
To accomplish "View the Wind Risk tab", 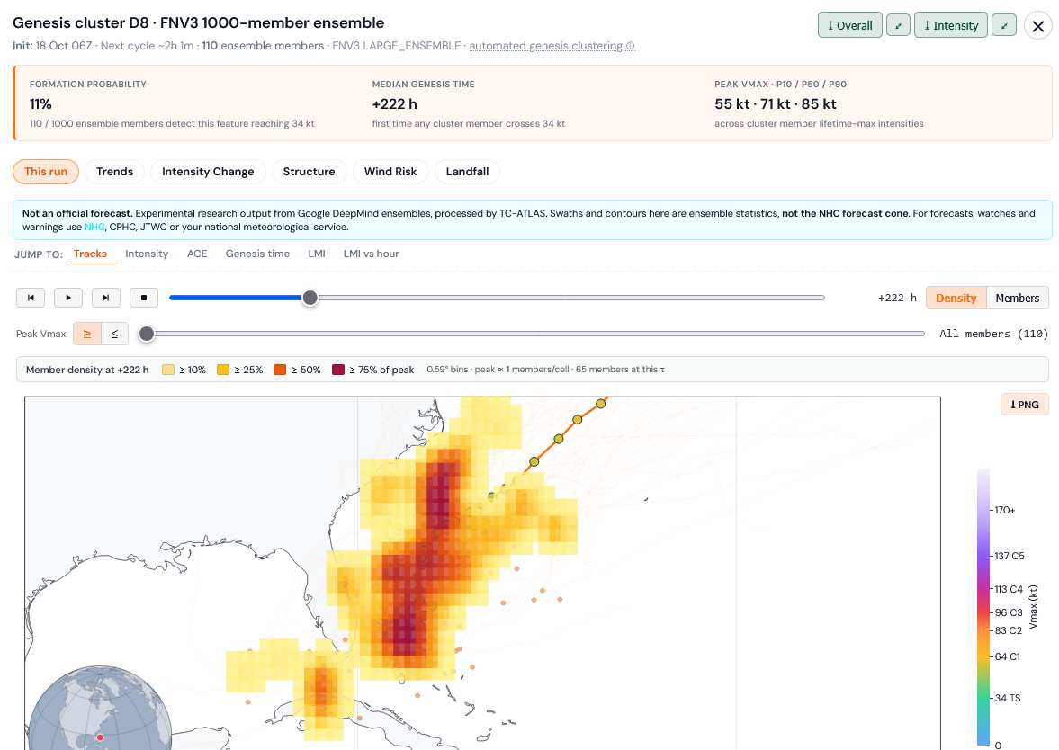I will point(390,172).
